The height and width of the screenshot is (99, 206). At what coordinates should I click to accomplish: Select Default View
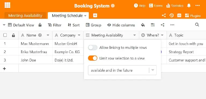[x=21, y=25]
